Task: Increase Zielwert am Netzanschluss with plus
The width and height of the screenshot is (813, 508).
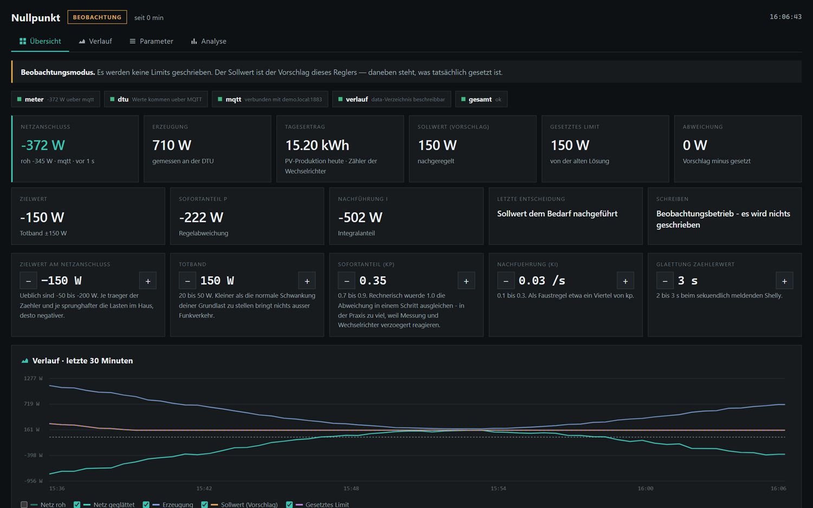Action: coord(148,281)
